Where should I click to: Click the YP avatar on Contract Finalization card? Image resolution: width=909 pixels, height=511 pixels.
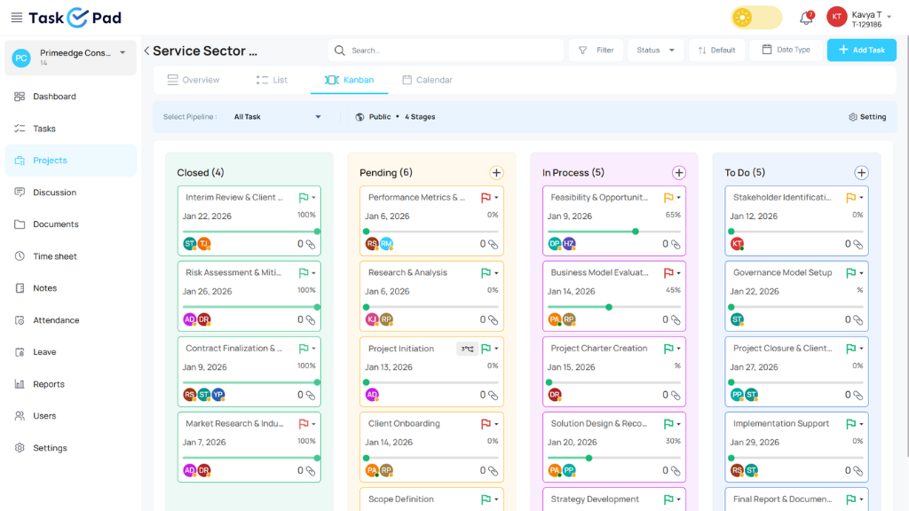218,395
